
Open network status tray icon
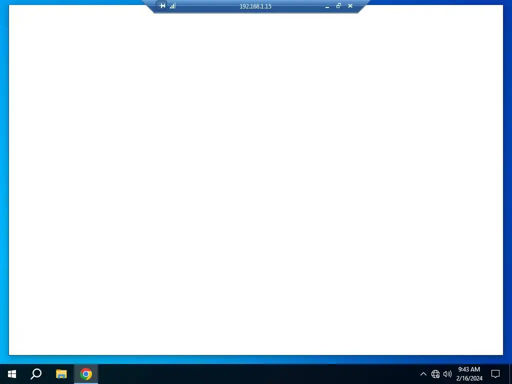coord(435,374)
